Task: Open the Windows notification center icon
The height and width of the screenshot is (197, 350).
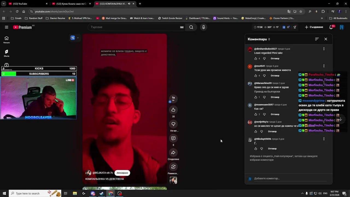Action: pos(344,193)
